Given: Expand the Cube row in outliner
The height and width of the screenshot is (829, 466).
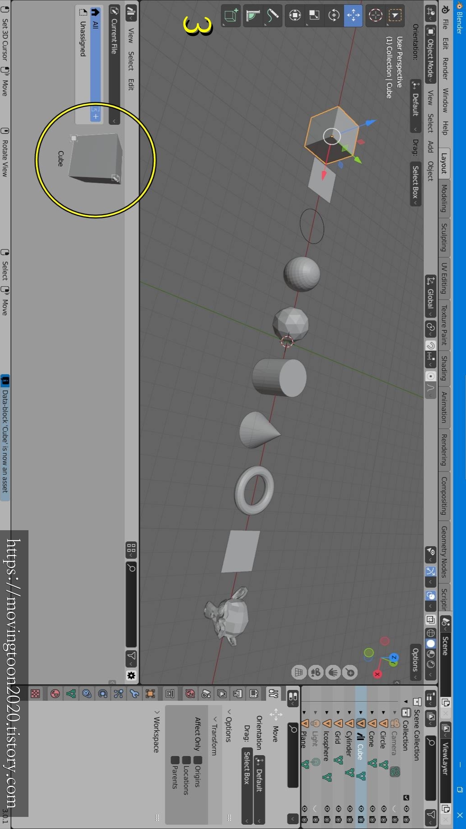Looking at the screenshot, I should (361, 712).
